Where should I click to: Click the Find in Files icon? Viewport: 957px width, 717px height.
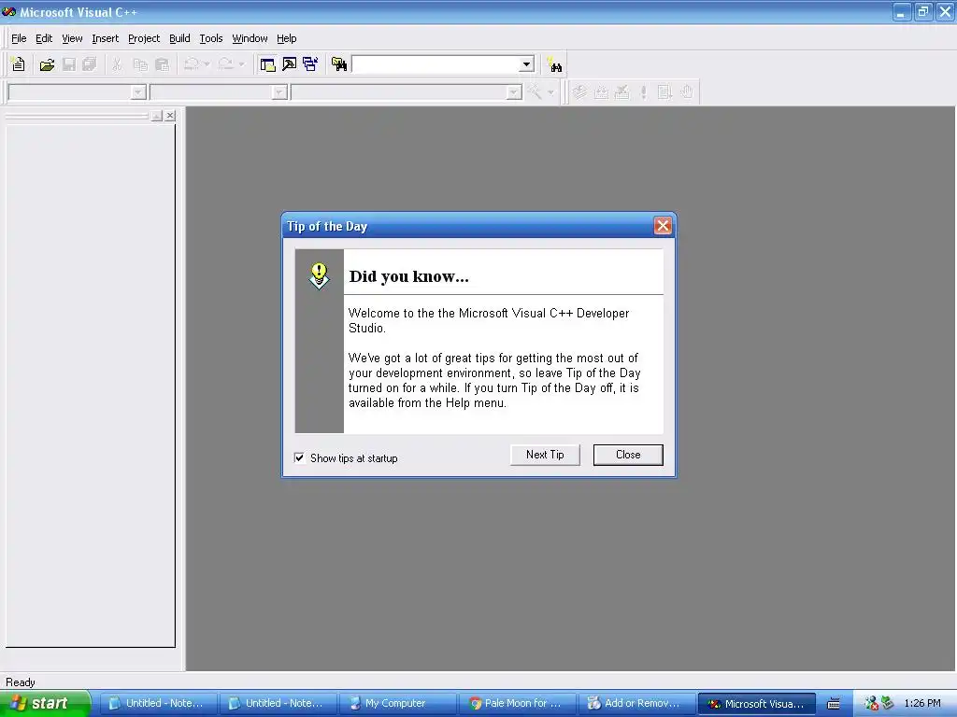[x=339, y=64]
